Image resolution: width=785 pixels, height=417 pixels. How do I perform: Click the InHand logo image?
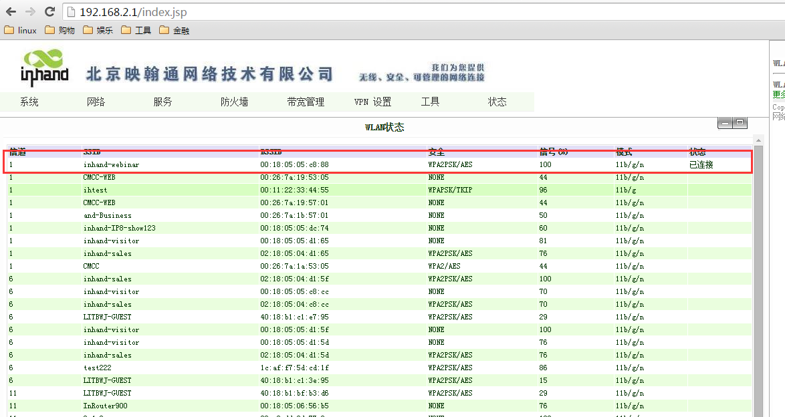[x=44, y=67]
